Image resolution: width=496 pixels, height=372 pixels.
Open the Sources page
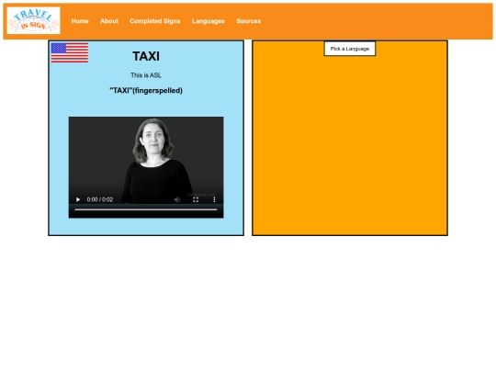tap(249, 21)
